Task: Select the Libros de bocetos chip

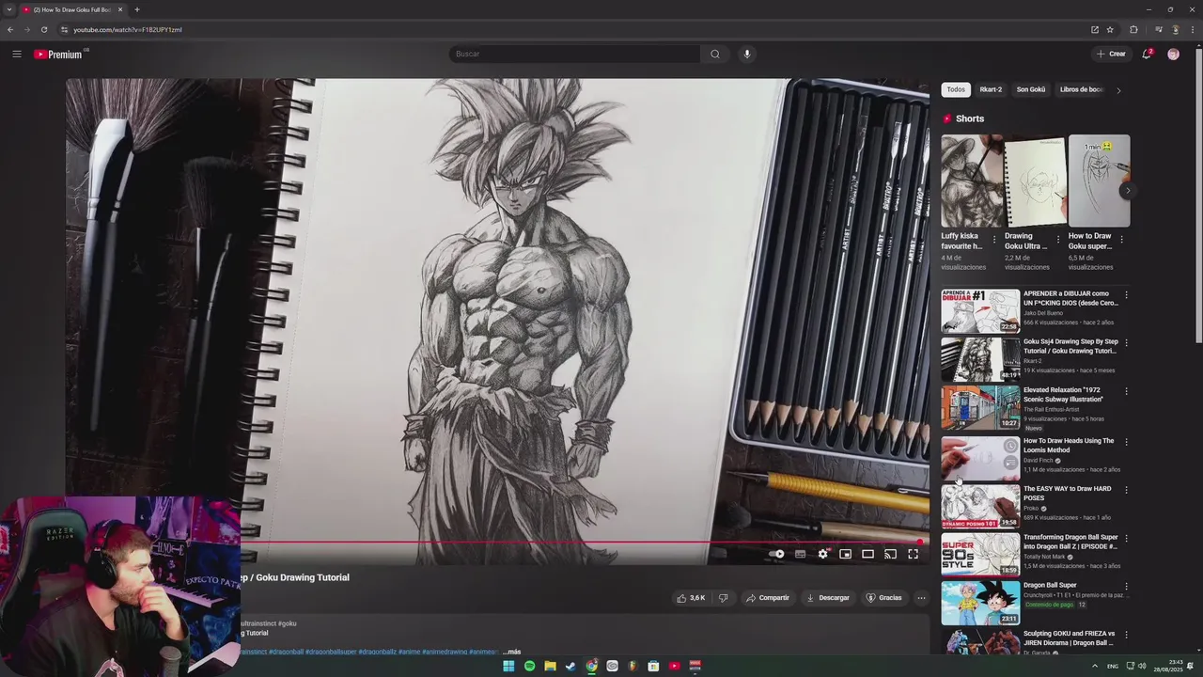Action: (x=1081, y=89)
